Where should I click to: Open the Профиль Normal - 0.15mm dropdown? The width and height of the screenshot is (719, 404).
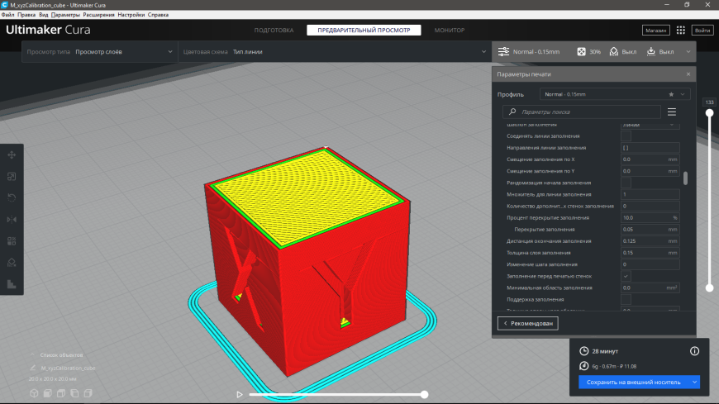pyautogui.click(x=615, y=94)
